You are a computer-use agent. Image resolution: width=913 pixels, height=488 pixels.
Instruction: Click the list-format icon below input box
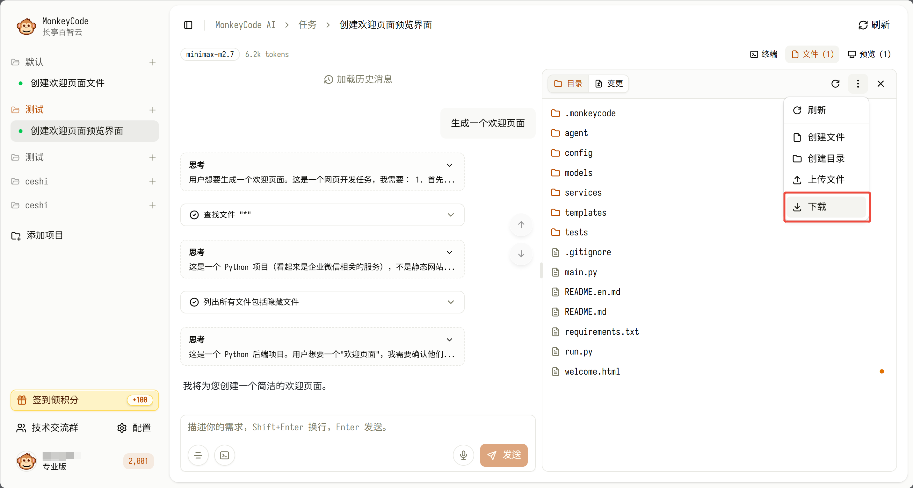click(x=198, y=455)
